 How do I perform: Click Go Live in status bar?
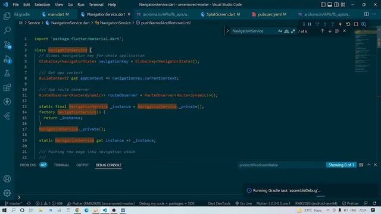tap(243, 203)
